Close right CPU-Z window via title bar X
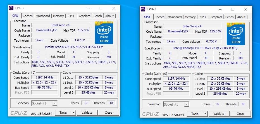Screen dimensions: 260x124 pyautogui.click(x=245, y=9)
